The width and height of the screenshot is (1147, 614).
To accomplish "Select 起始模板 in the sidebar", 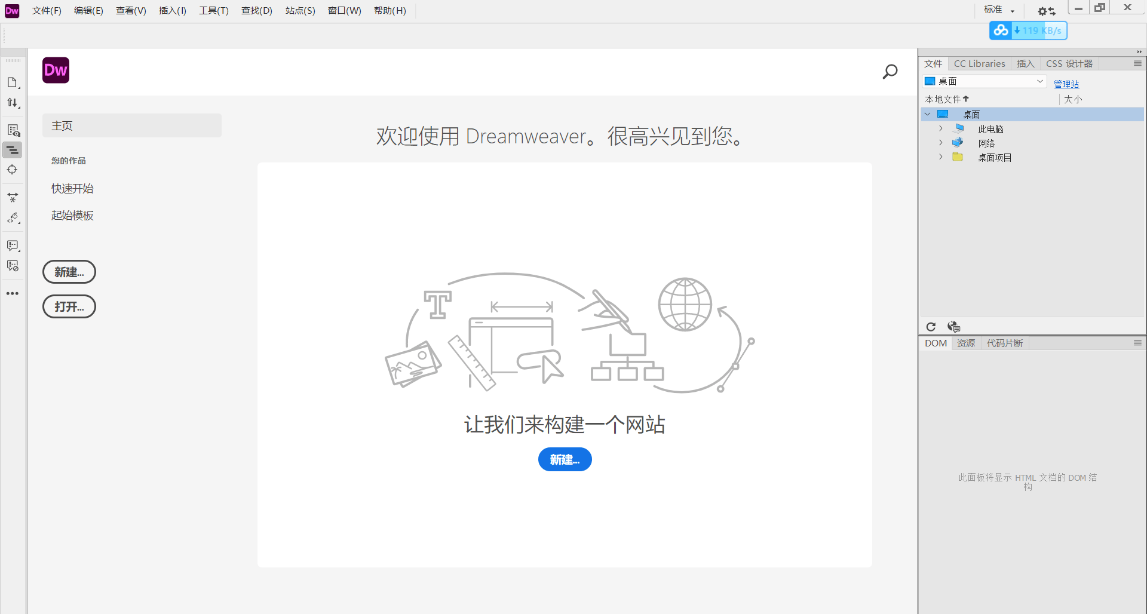I will 72,216.
